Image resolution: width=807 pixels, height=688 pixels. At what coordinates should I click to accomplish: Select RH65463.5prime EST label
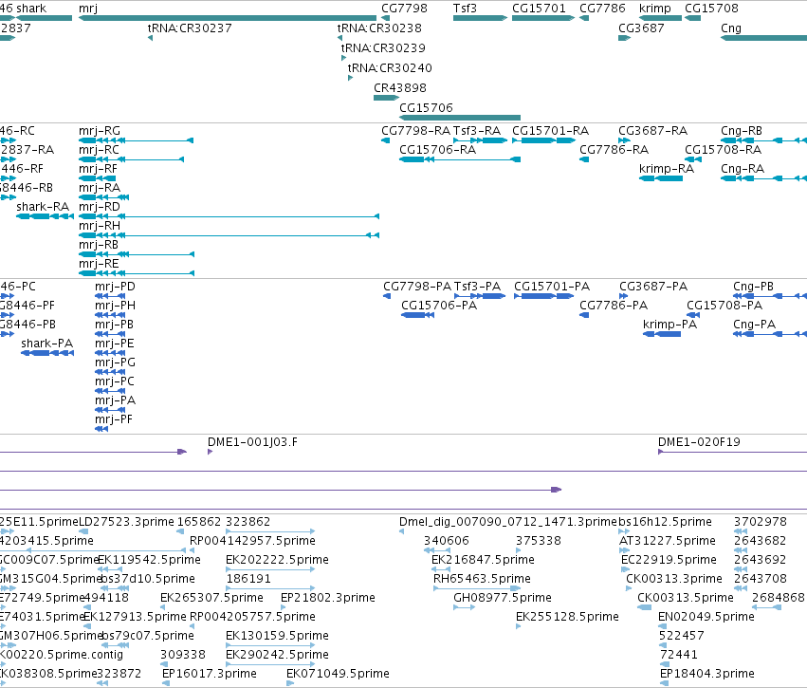[482, 579]
